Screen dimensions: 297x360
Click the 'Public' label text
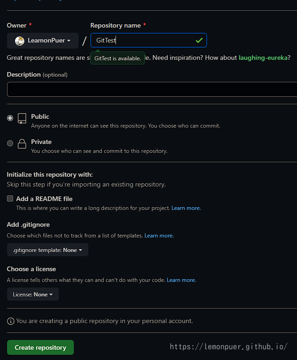40,116
